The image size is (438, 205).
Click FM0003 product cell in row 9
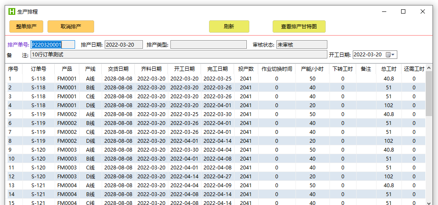67,150
